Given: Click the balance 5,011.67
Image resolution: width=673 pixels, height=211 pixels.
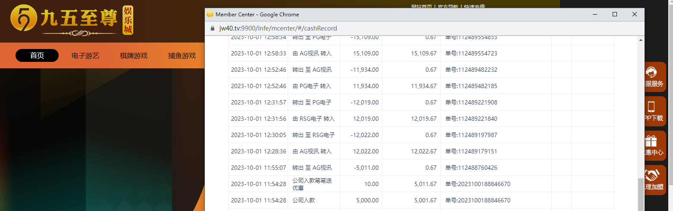Looking at the screenshot, I should [x=426, y=184].
